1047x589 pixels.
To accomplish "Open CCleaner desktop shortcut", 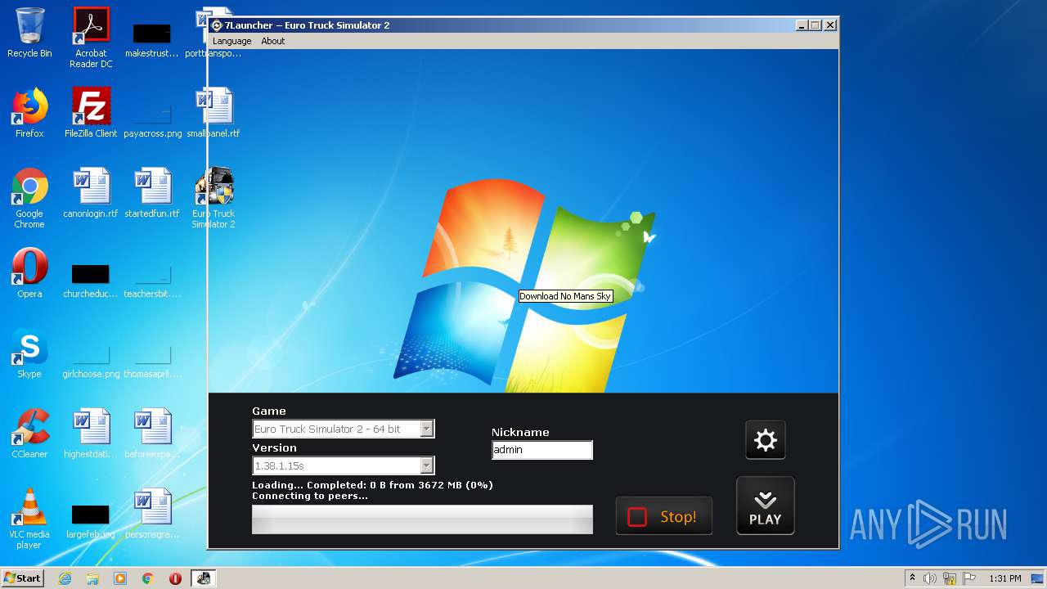I will click(29, 434).
